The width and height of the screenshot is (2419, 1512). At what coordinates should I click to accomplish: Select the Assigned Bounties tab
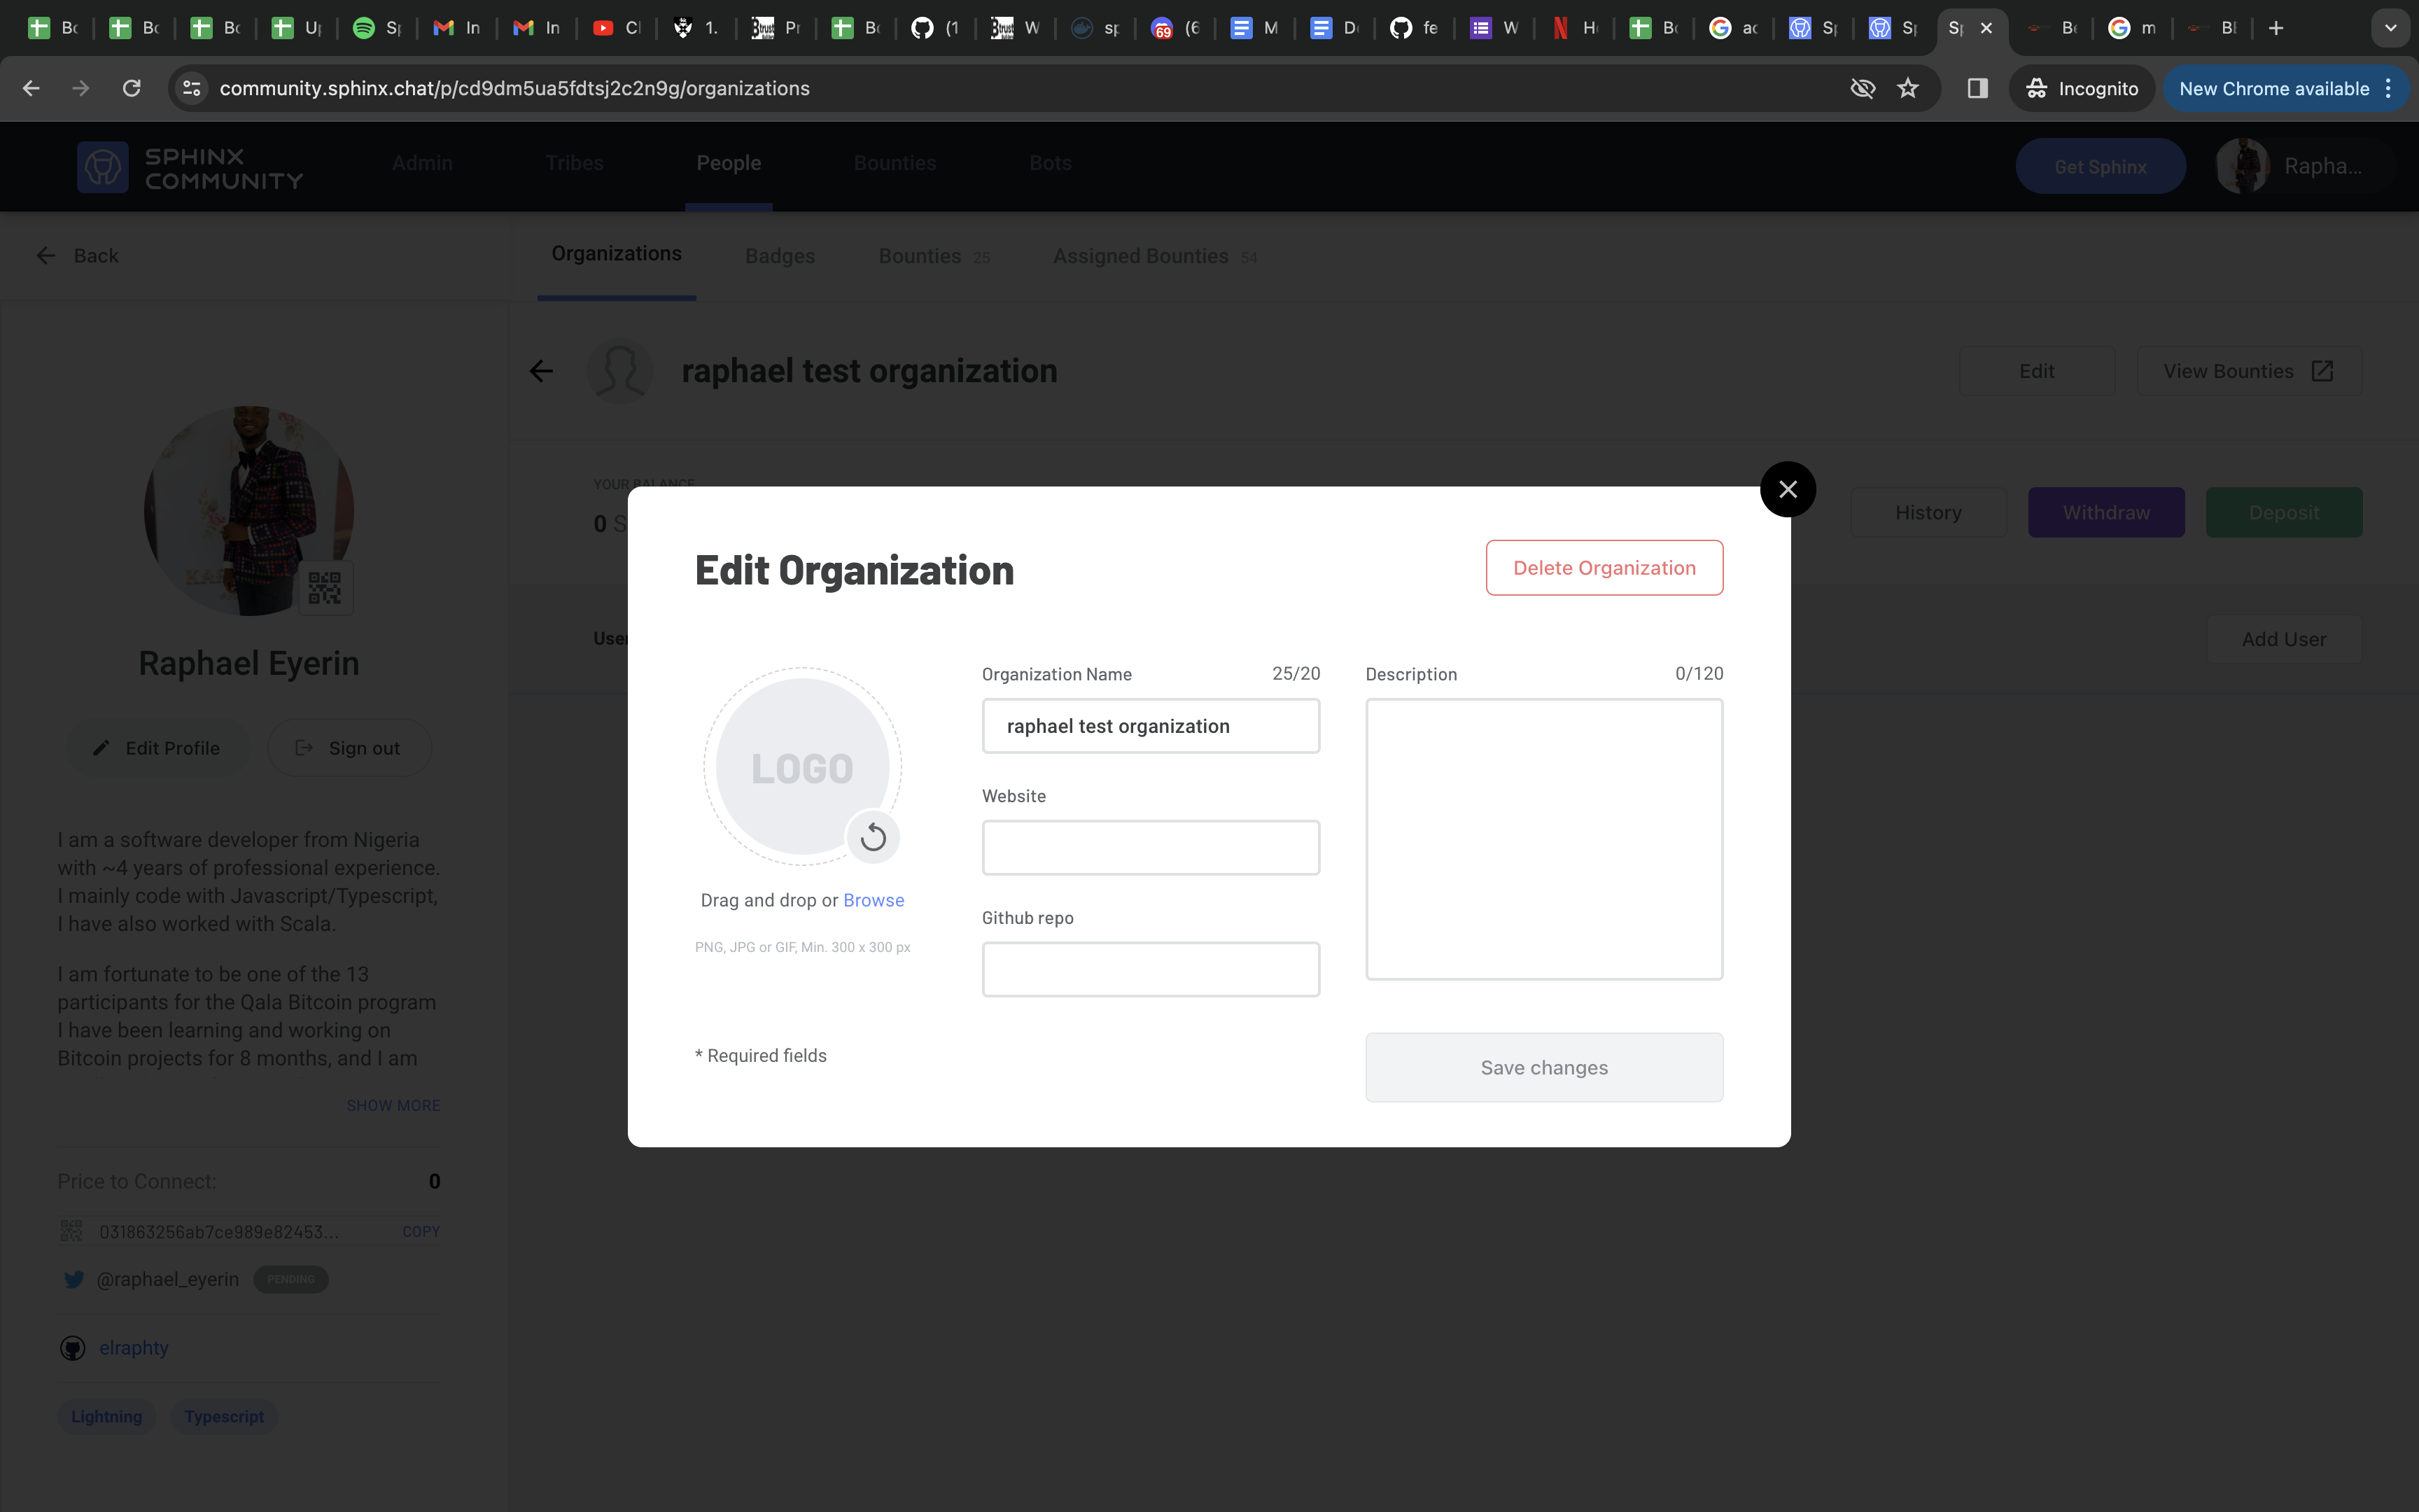pyautogui.click(x=1154, y=256)
